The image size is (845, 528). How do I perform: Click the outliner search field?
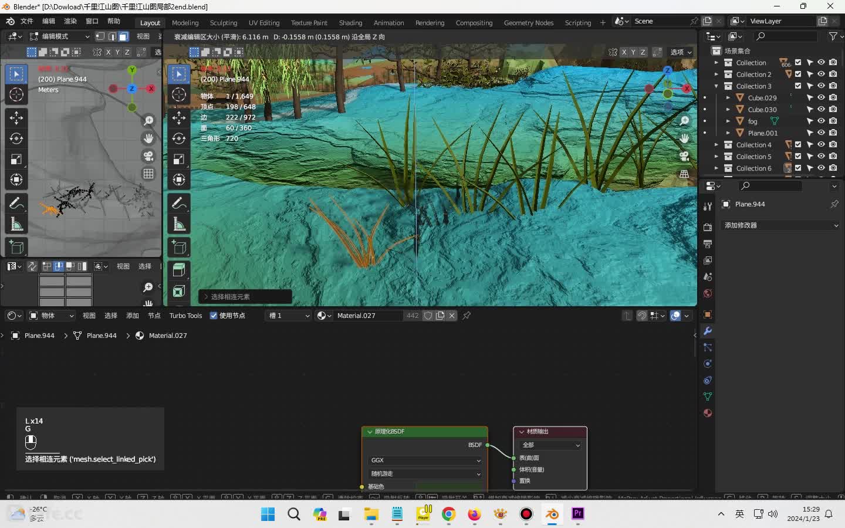(786, 36)
